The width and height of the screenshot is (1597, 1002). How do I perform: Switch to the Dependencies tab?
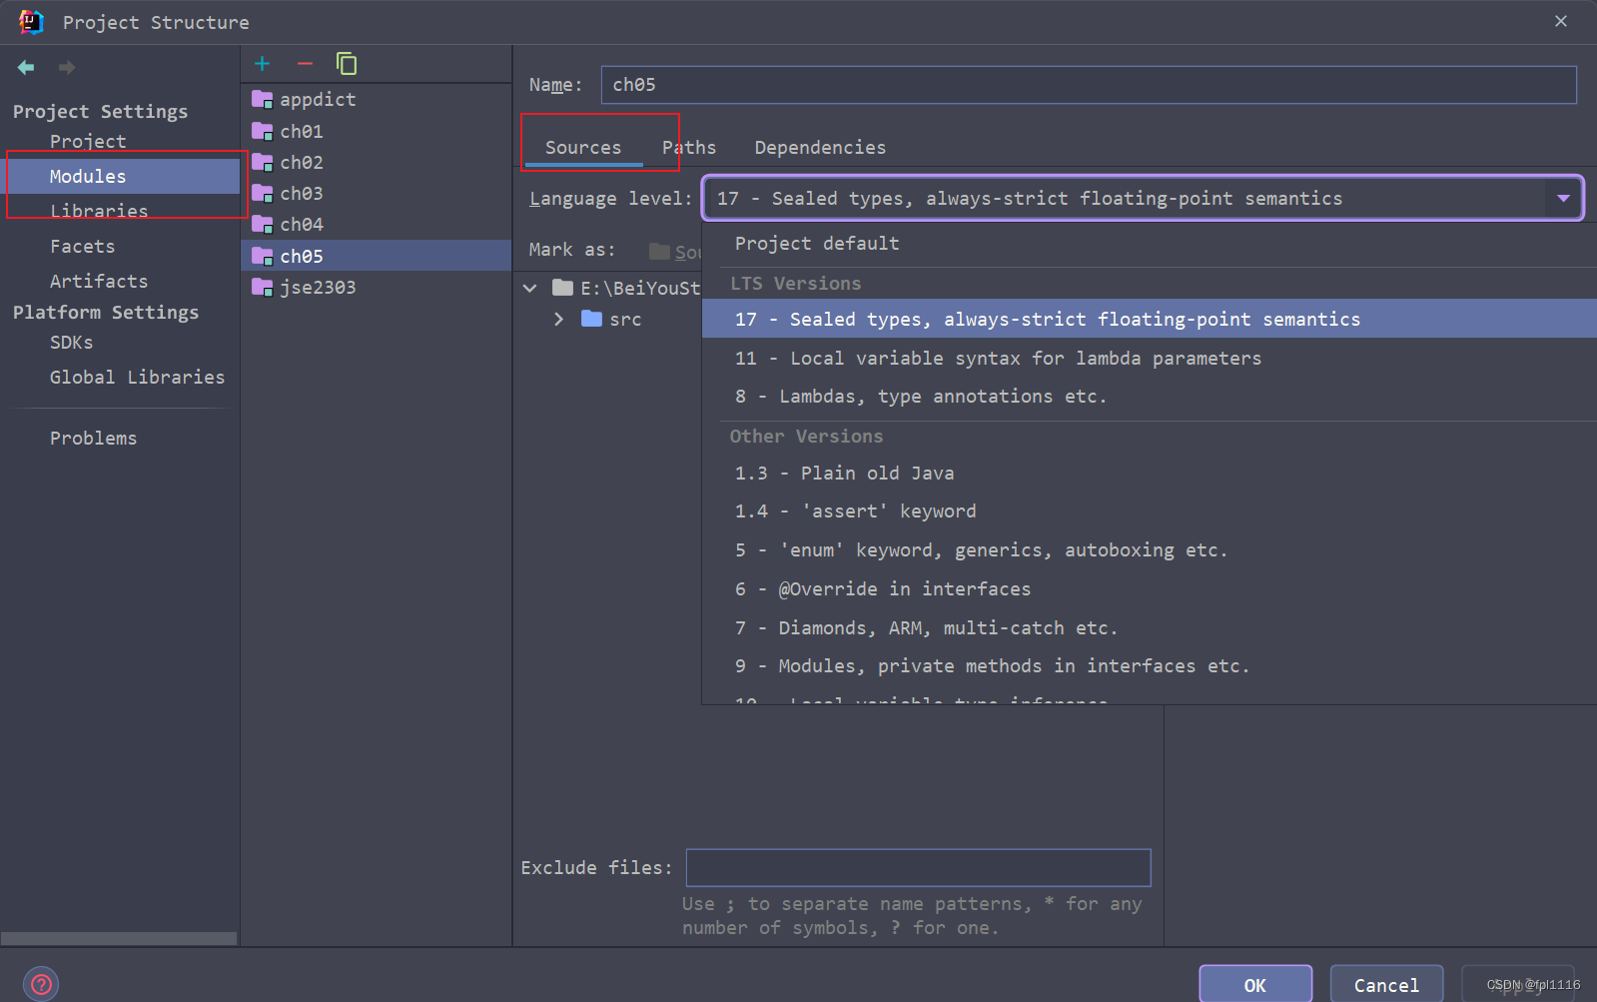(x=820, y=147)
